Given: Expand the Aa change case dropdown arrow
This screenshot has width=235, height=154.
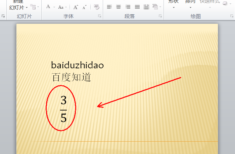Looking at the screenshot, I should [66, 7].
